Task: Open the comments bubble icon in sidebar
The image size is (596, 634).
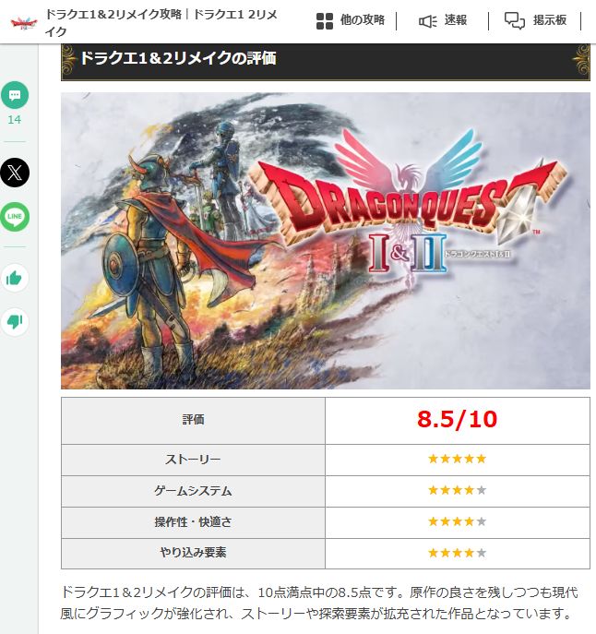Action: click(15, 95)
